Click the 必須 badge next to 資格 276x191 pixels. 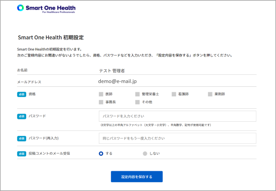22,95
